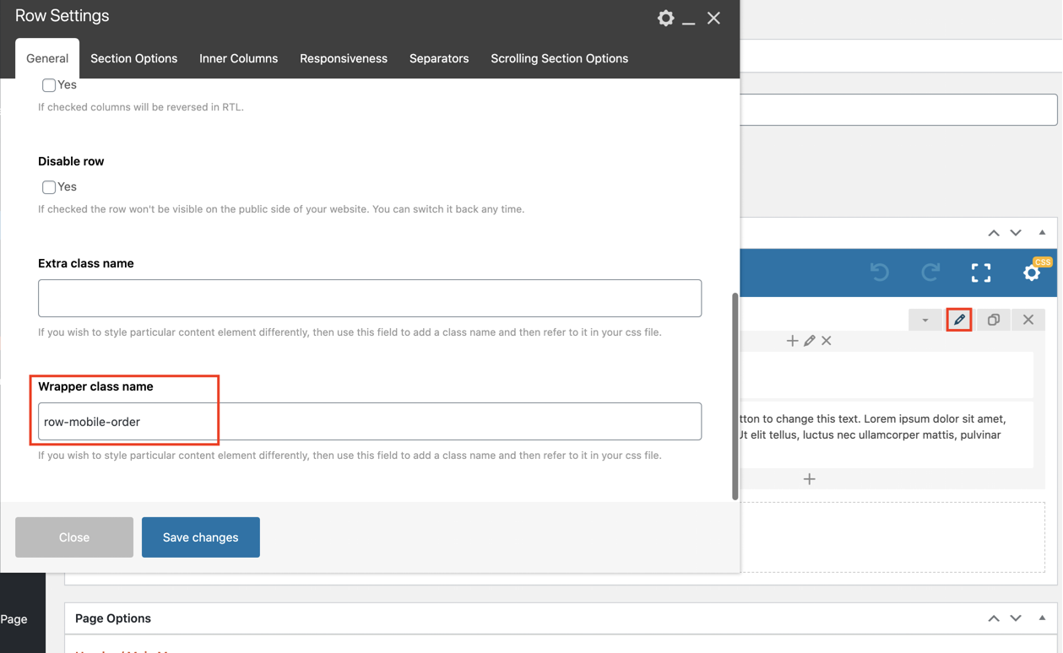
Task: Click the "Disable row" label
Action: 71,161
